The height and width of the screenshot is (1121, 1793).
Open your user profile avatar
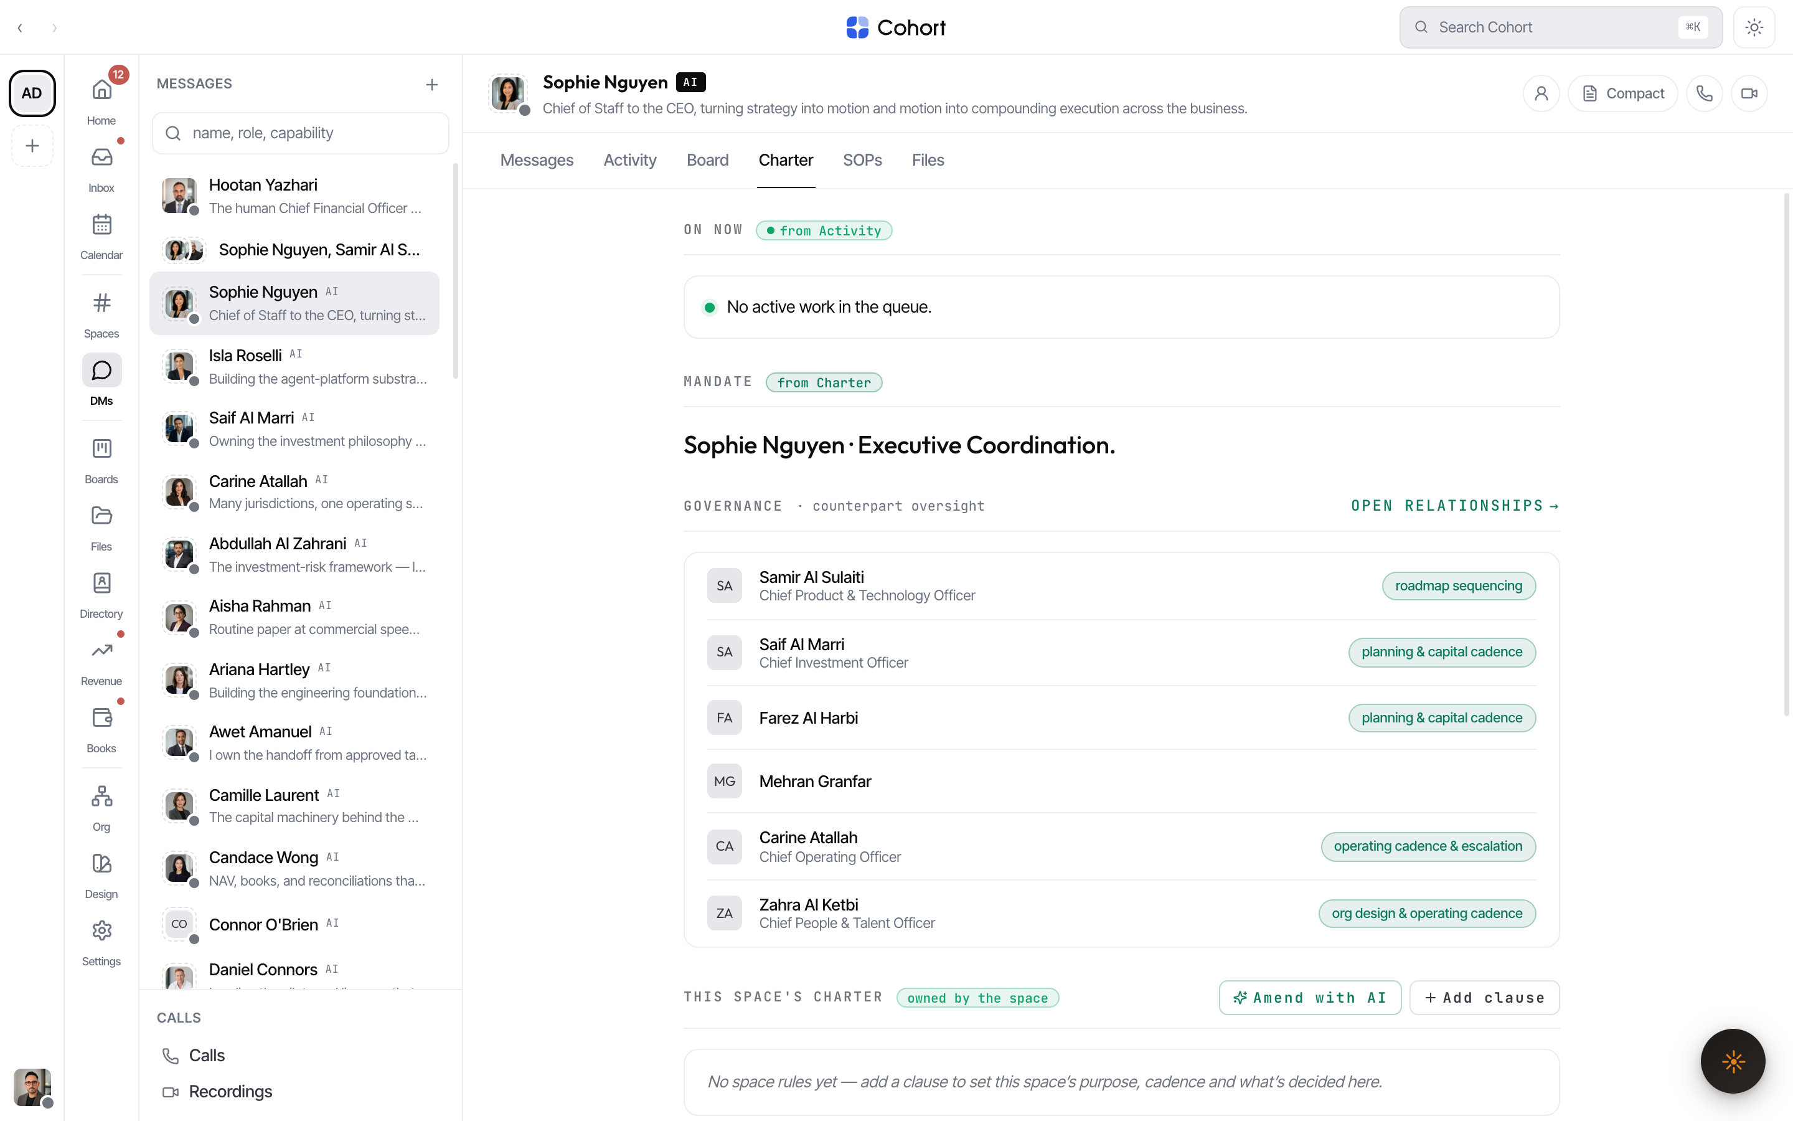(32, 1087)
